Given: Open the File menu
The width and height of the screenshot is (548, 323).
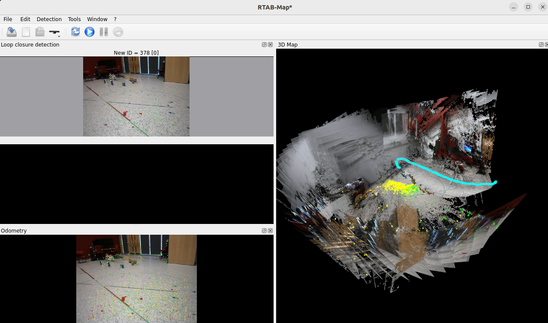Looking at the screenshot, I should click(x=8, y=19).
